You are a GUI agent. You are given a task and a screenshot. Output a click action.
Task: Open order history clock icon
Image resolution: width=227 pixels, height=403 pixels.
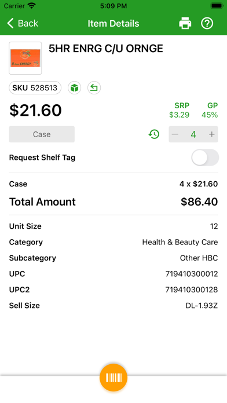154,134
